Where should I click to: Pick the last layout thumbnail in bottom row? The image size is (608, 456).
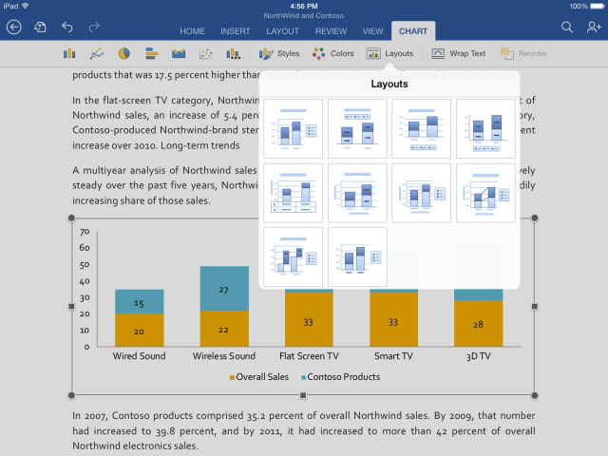357,256
